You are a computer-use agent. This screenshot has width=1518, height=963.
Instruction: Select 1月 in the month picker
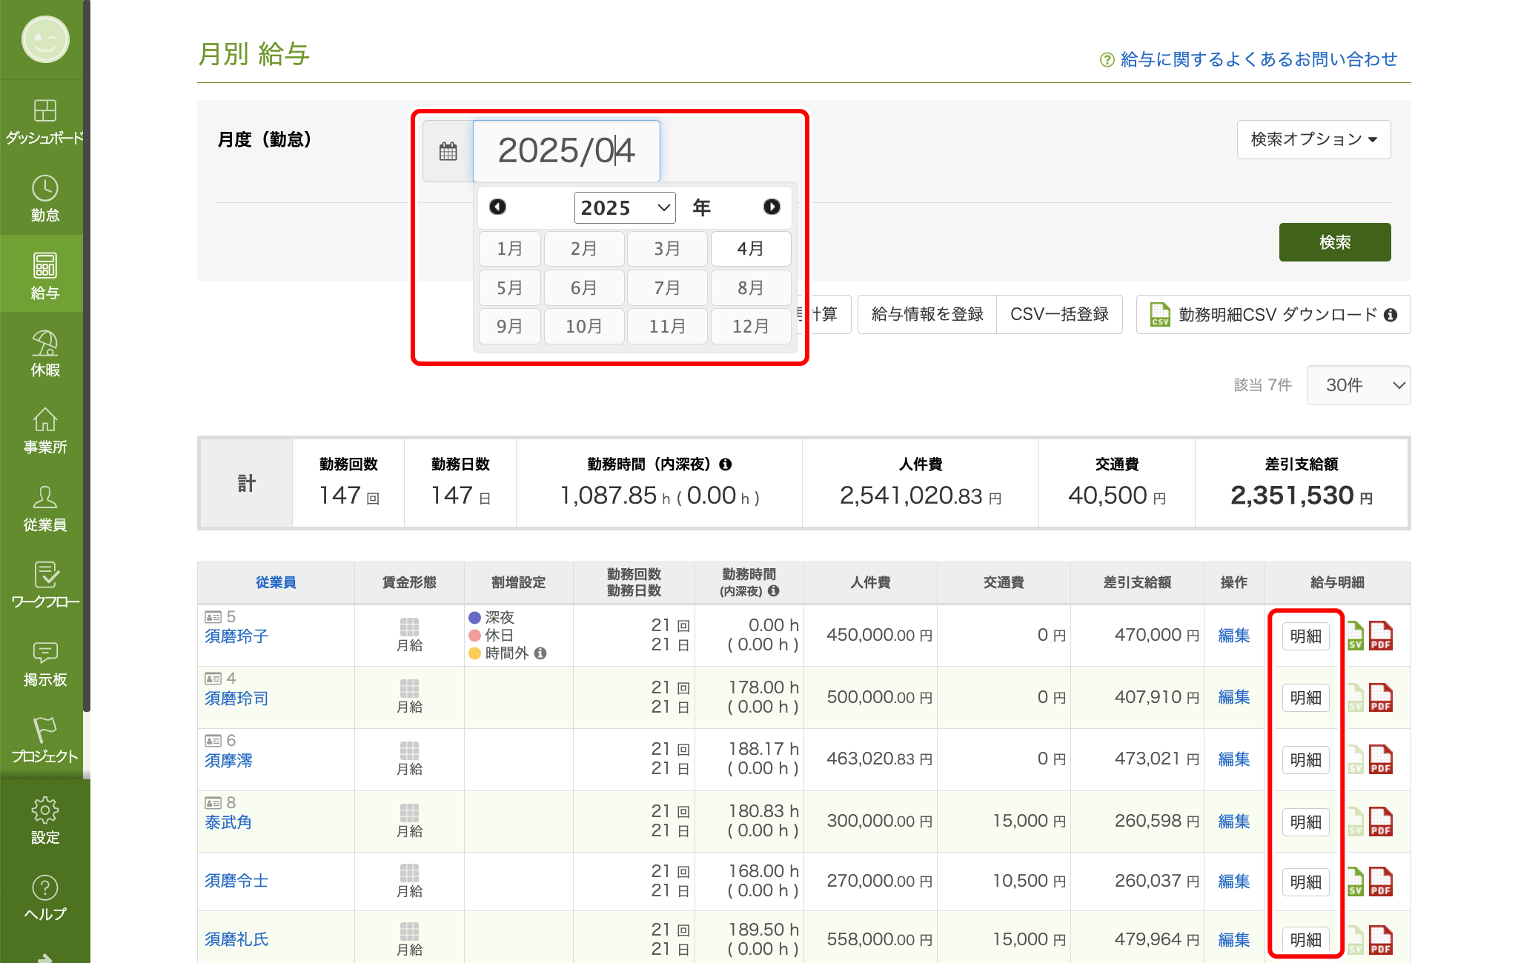[x=510, y=249]
